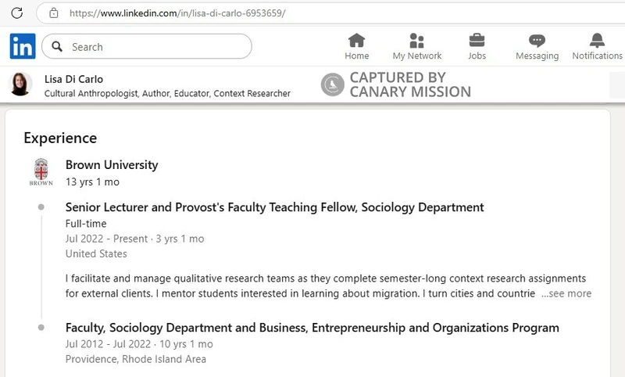Click the search magnifier icon
Screen dimensions: 625x377
(57, 46)
